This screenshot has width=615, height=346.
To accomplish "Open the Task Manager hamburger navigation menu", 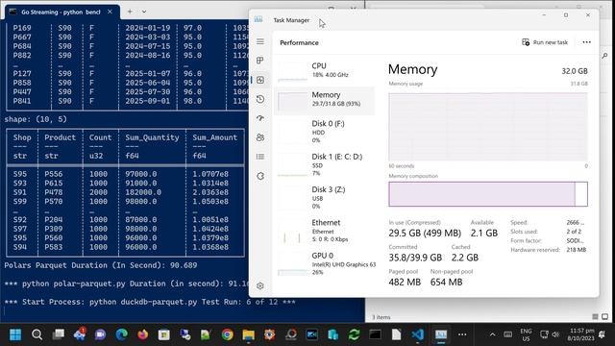I will point(260,41).
